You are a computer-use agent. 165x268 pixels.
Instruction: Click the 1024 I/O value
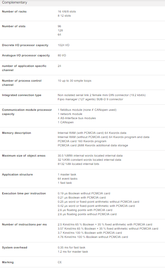[64, 45]
